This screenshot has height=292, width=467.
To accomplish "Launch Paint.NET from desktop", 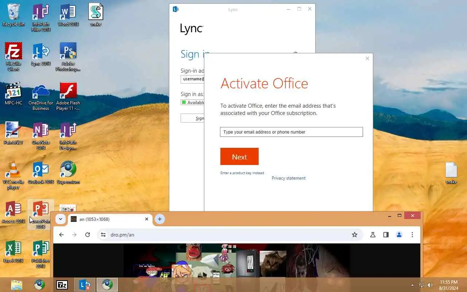I will (13, 133).
